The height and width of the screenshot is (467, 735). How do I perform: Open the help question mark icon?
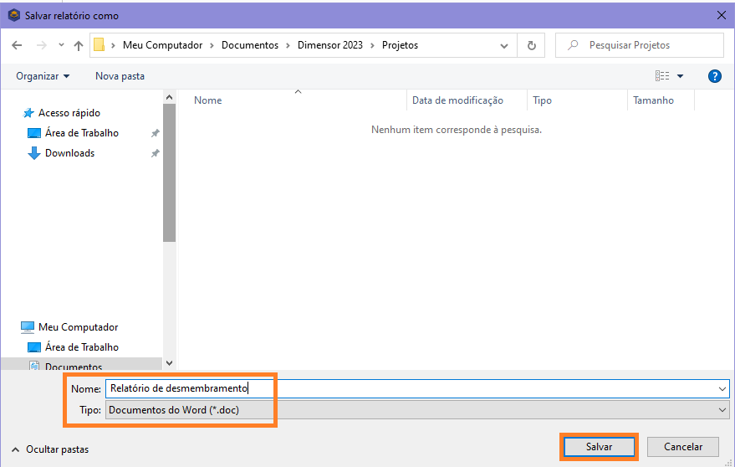714,76
